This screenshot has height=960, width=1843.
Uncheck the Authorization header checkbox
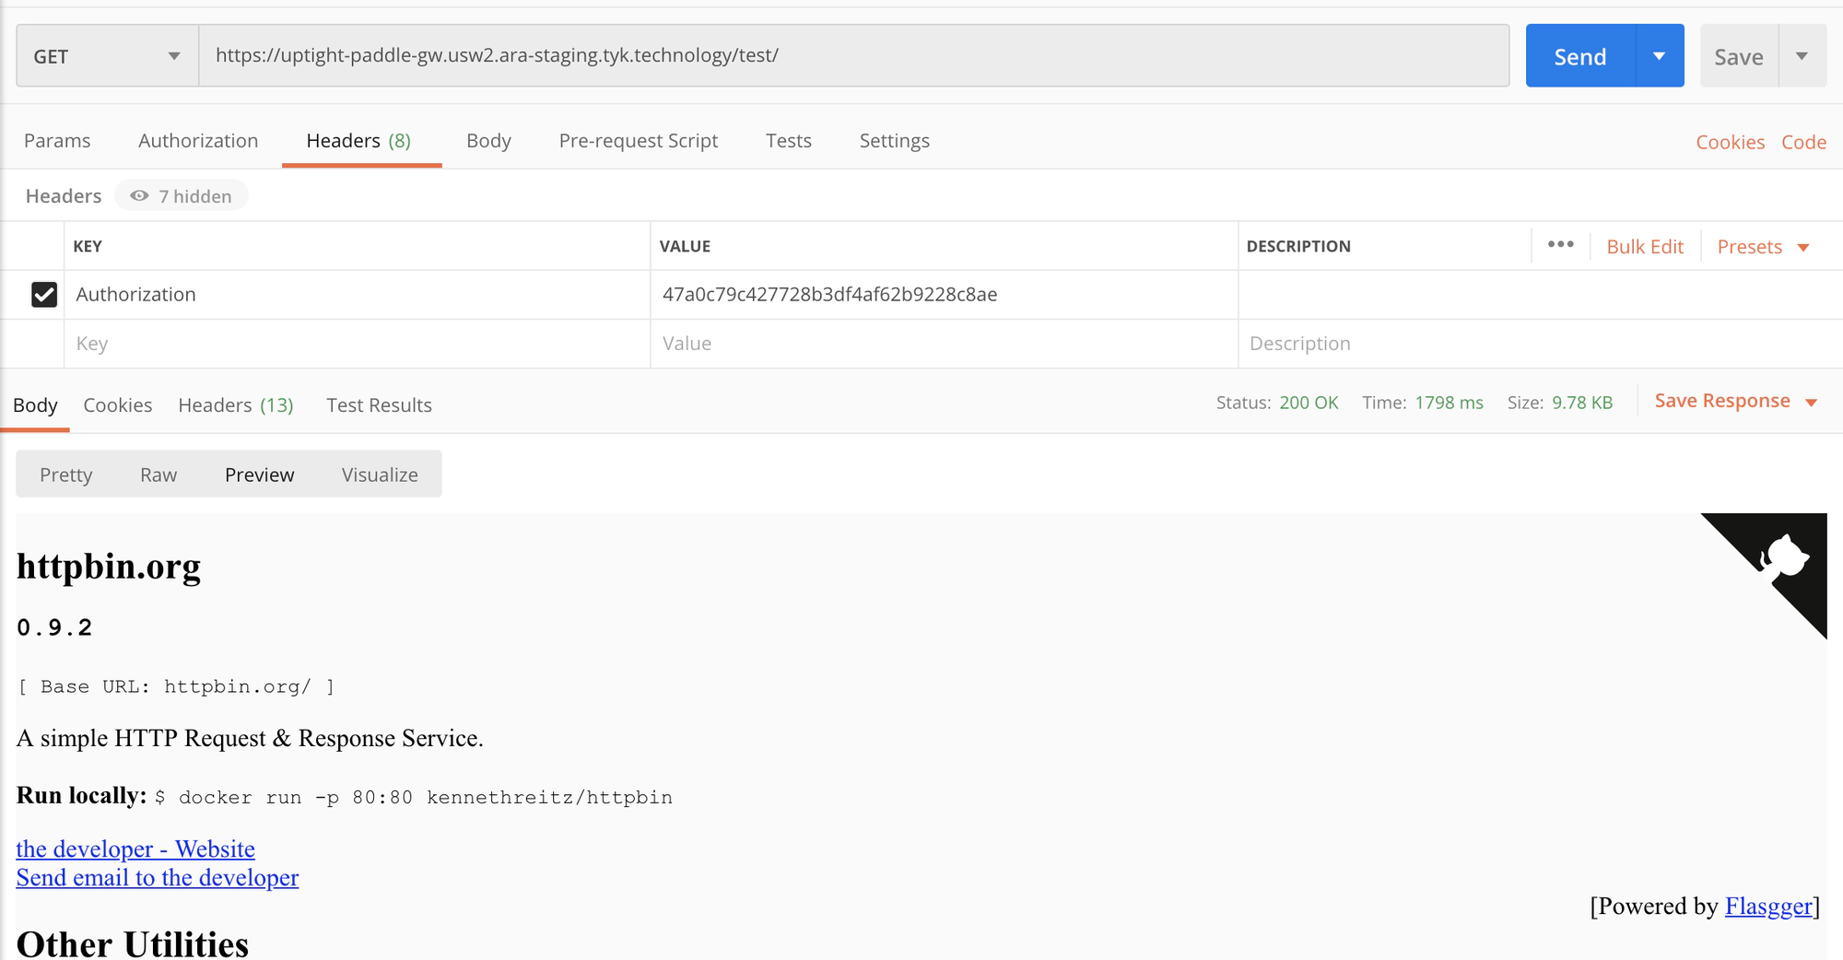pyautogui.click(x=44, y=295)
